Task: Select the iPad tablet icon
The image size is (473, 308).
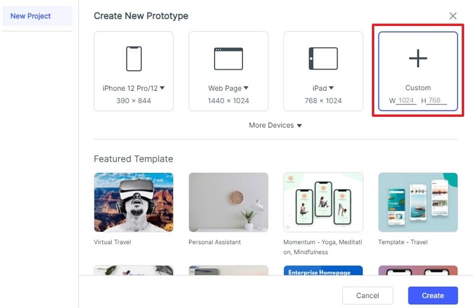Action: point(323,58)
